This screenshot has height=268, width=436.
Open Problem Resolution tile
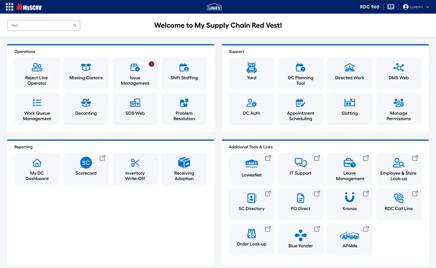coord(184,109)
